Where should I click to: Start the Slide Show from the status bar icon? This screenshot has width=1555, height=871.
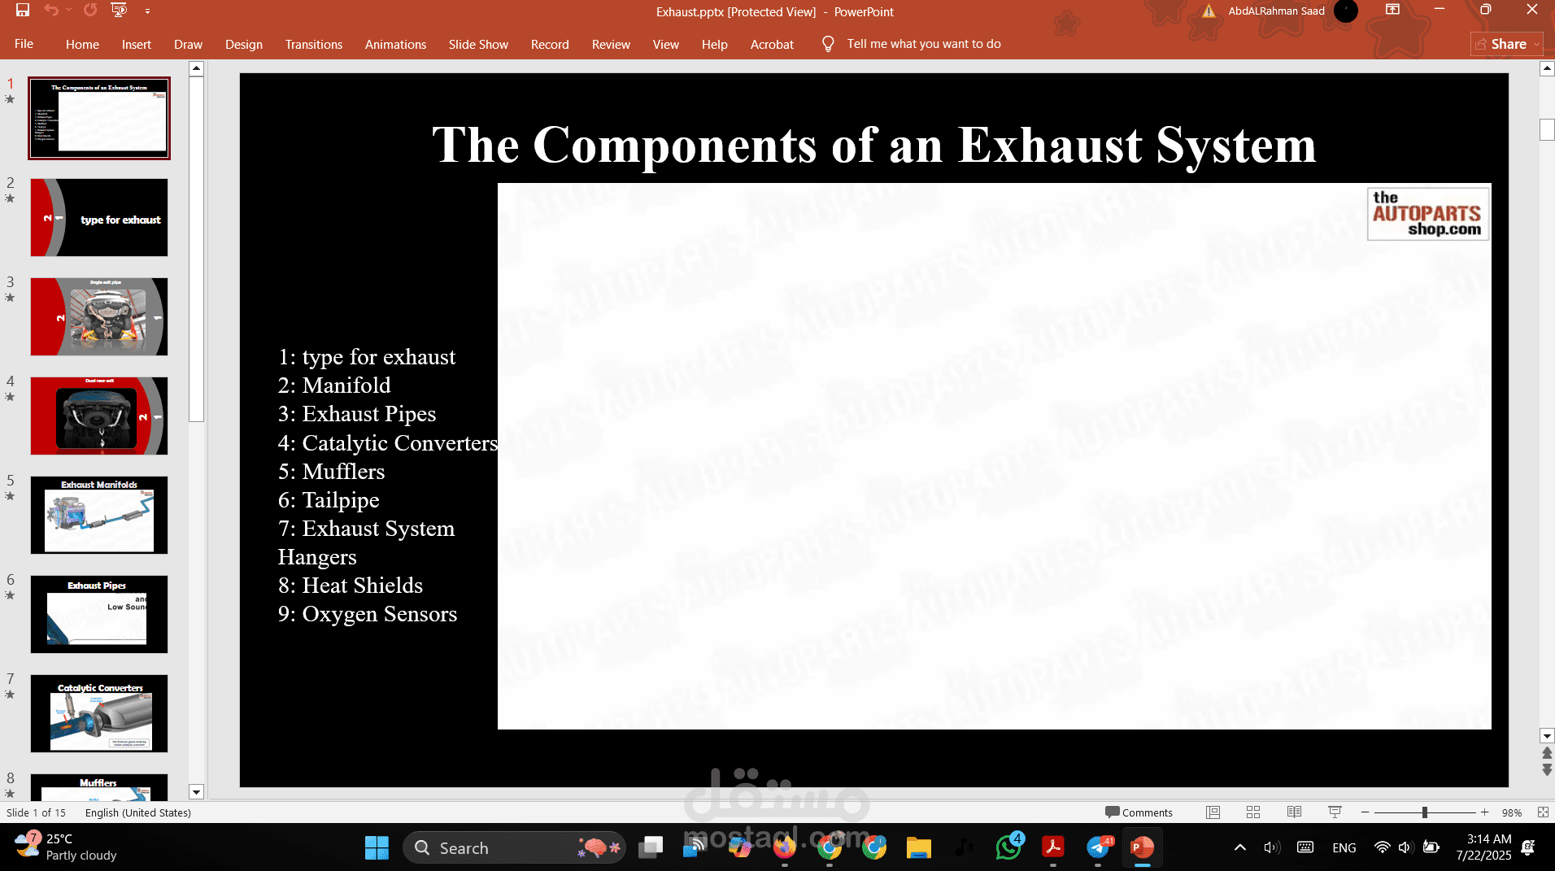pos(1335,812)
